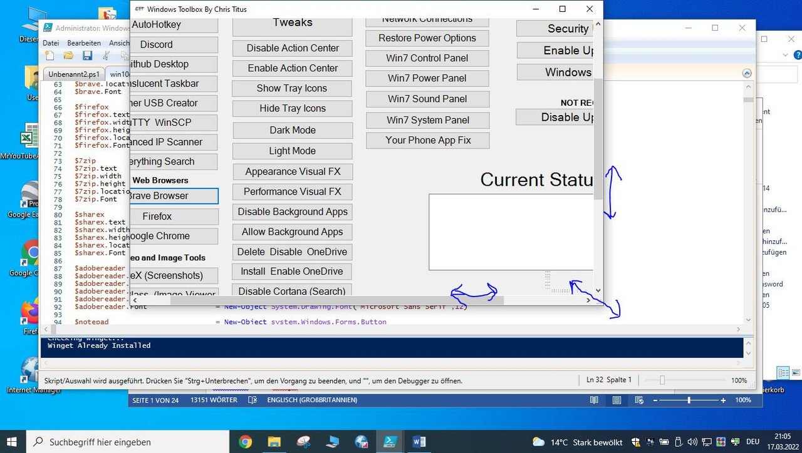Click the Open folder icon in PowerShell ISE
The height and width of the screenshot is (453, 802).
tap(68, 56)
